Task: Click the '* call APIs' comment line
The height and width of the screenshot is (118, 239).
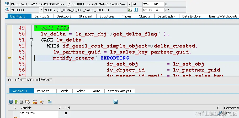Action: tap(52, 28)
